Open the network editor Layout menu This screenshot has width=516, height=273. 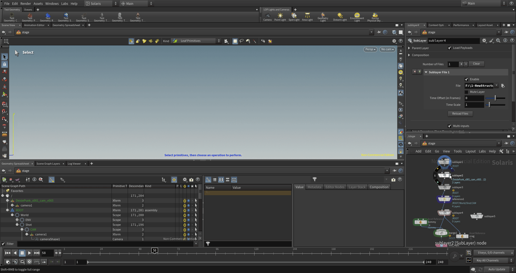tap(470, 151)
